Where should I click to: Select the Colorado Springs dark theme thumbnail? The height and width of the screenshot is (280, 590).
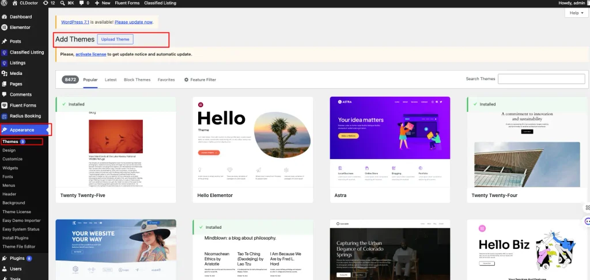[x=390, y=250]
